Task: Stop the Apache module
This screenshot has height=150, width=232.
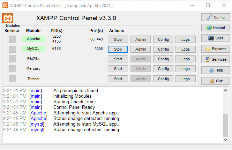Action: coord(118,39)
